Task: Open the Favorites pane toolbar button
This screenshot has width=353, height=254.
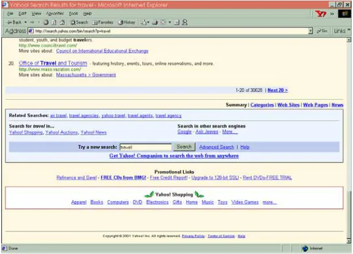Action: point(103,22)
